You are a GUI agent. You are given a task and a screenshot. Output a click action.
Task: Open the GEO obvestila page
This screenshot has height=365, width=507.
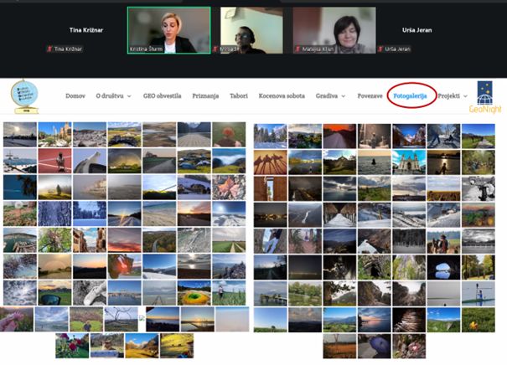162,96
